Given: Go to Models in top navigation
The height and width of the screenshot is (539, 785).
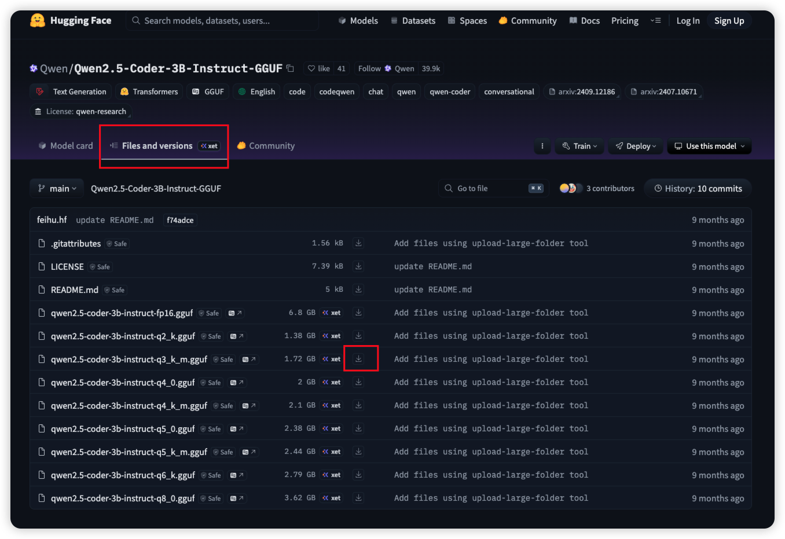Looking at the screenshot, I should (x=358, y=21).
